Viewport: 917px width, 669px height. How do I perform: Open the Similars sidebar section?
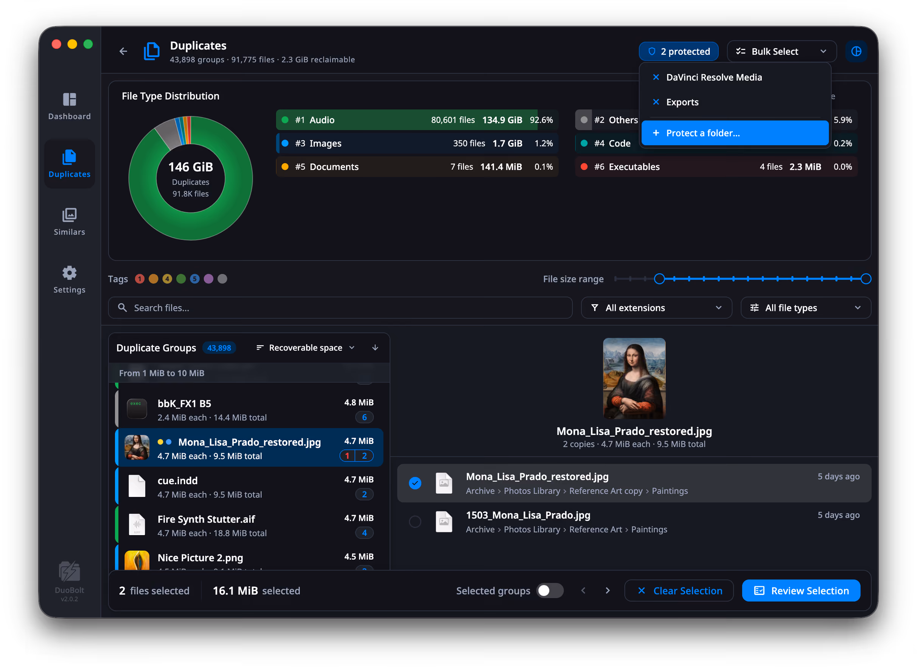click(x=69, y=222)
